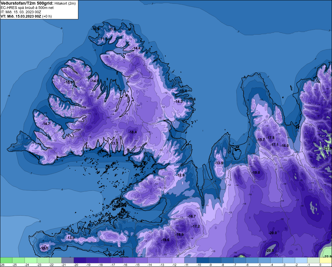Click the legend swatch above the -21 label
The width and height of the screenshot is (332, 267).
[x=67, y=260]
